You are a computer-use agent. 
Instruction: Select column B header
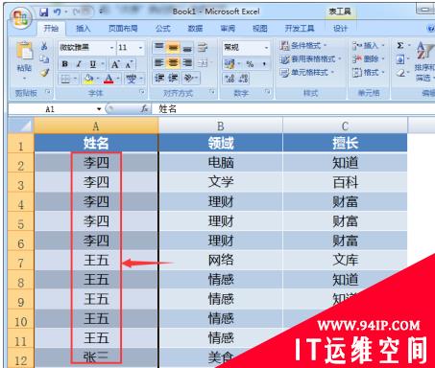tap(220, 126)
